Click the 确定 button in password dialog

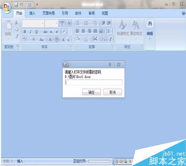click(x=91, y=92)
